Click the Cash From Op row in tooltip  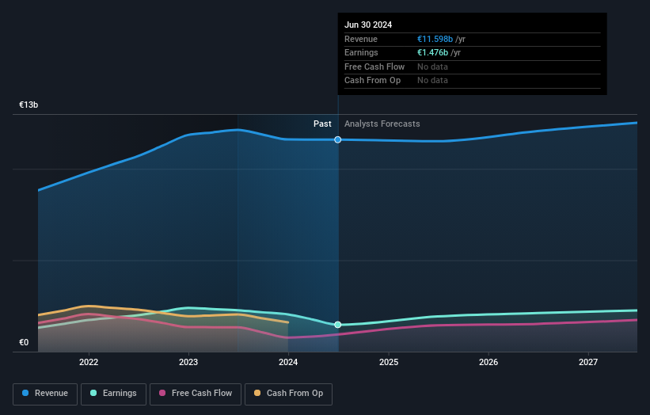click(x=472, y=81)
